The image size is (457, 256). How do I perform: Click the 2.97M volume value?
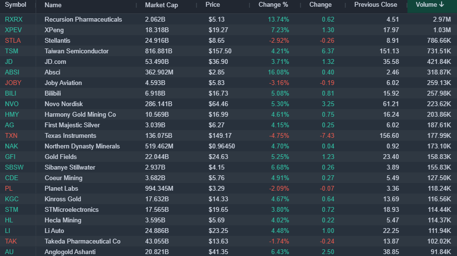[442, 20]
